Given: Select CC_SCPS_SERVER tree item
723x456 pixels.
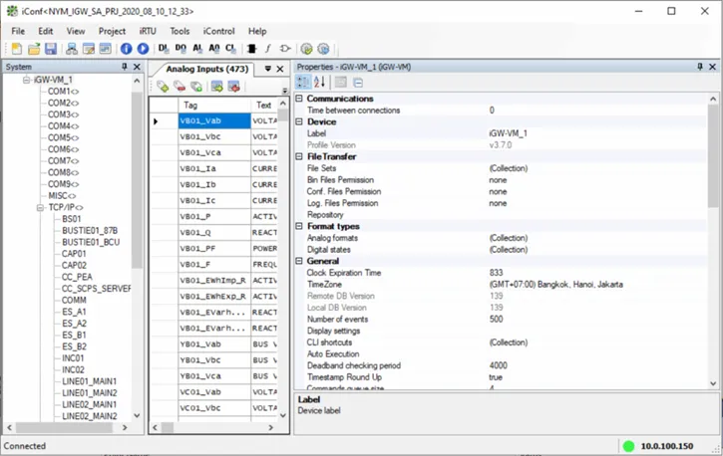Looking at the screenshot, I should click(x=96, y=289).
